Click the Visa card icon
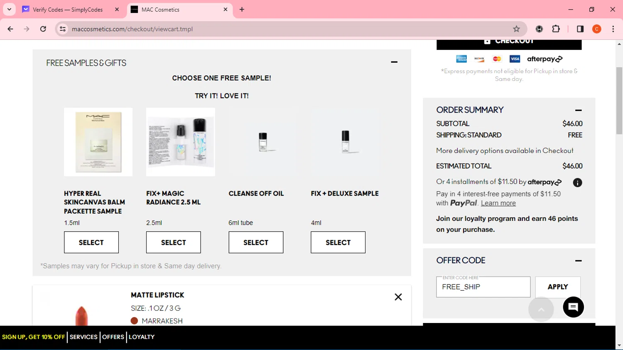623x350 pixels. tap(515, 59)
